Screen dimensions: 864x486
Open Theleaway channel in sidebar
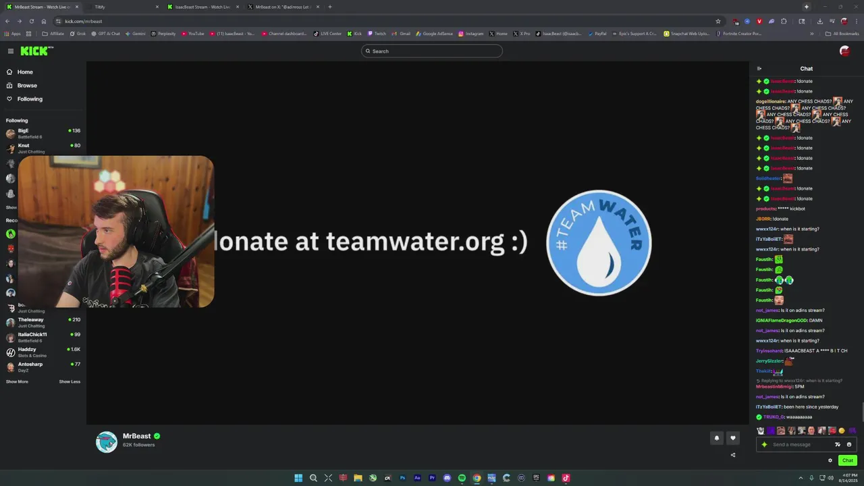43,323
